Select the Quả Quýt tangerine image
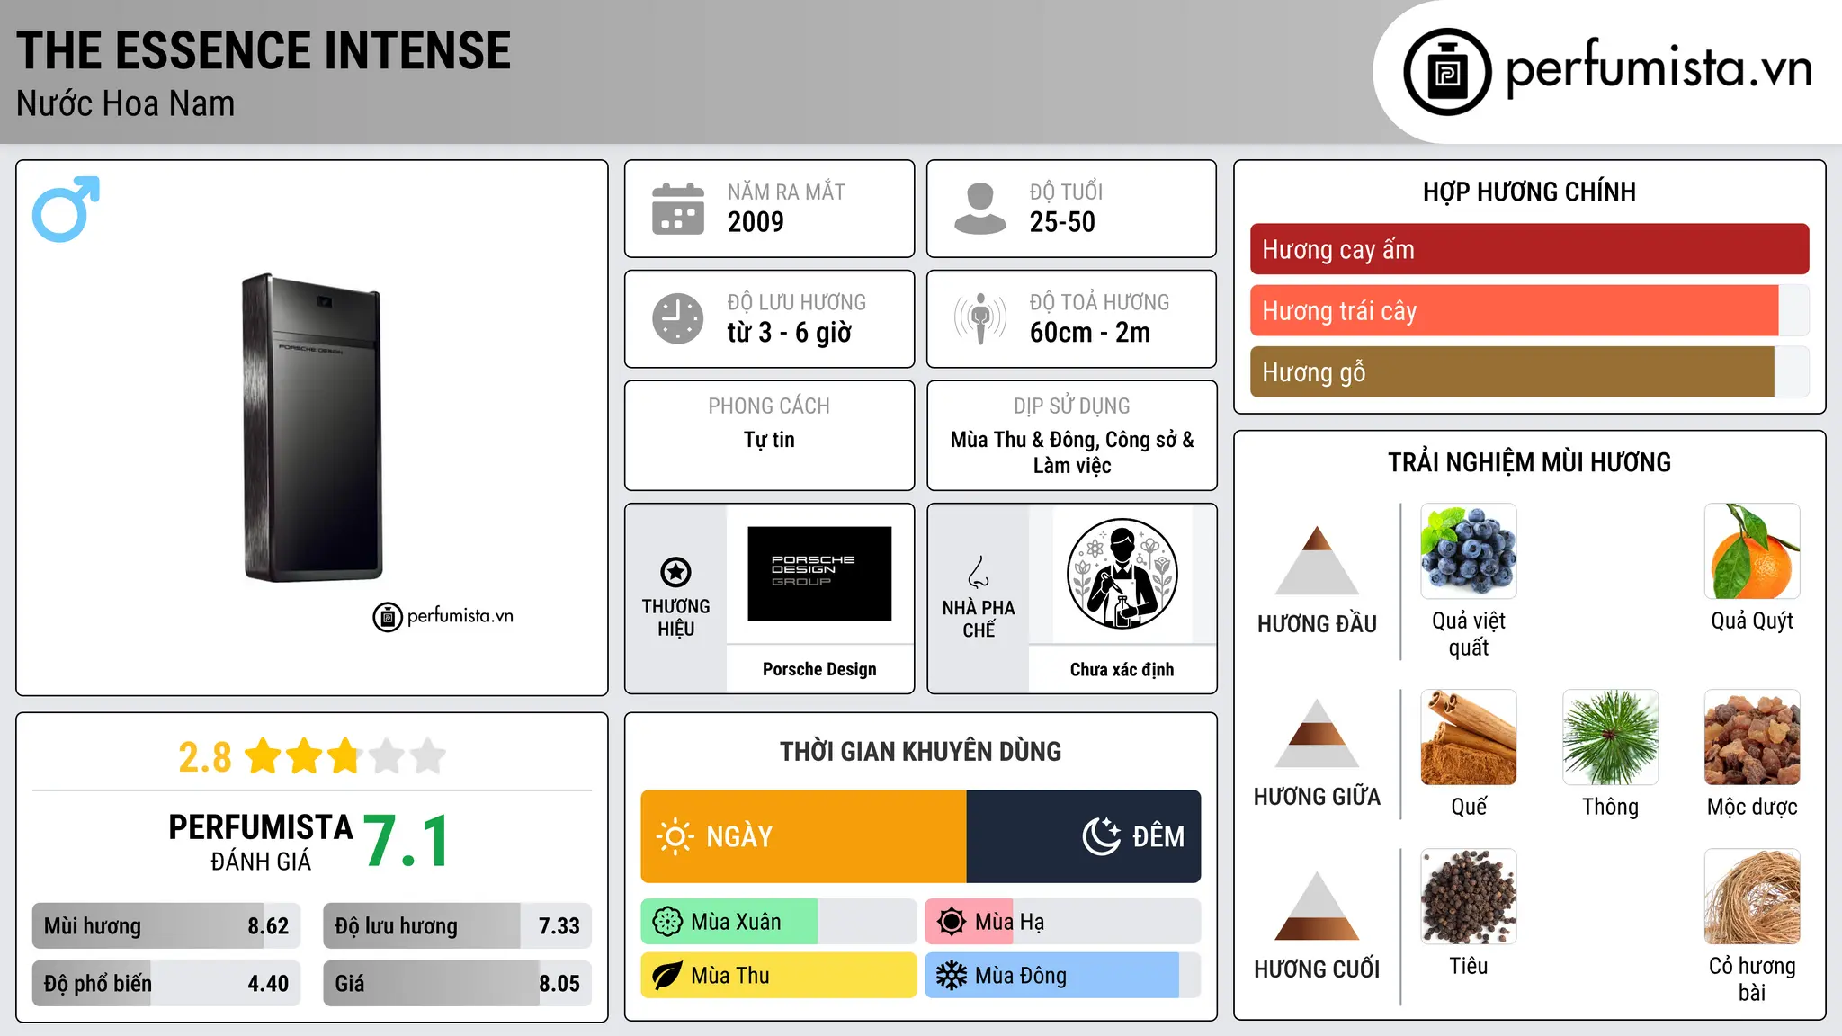The image size is (1842, 1036). [x=1752, y=551]
